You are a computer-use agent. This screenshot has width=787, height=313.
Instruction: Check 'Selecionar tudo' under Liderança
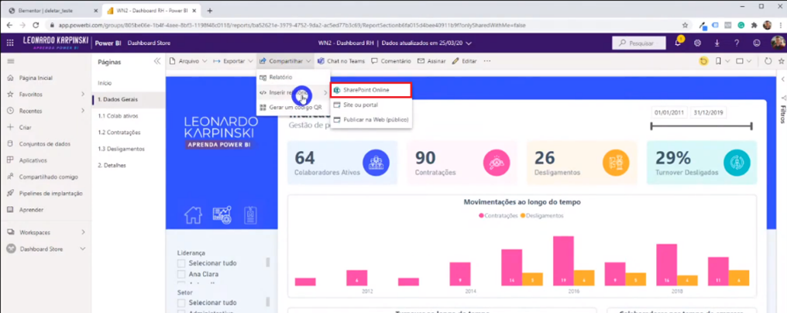point(181,263)
